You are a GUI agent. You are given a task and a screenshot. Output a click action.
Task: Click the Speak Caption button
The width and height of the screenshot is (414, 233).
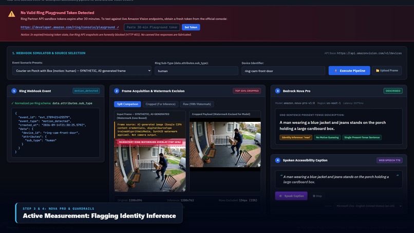click(x=291, y=196)
